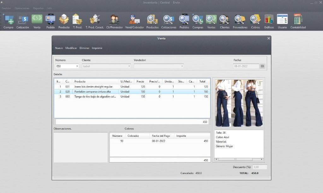
Task: Click the Talla: 38 attribute
Action: pyautogui.click(x=220, y=133)
